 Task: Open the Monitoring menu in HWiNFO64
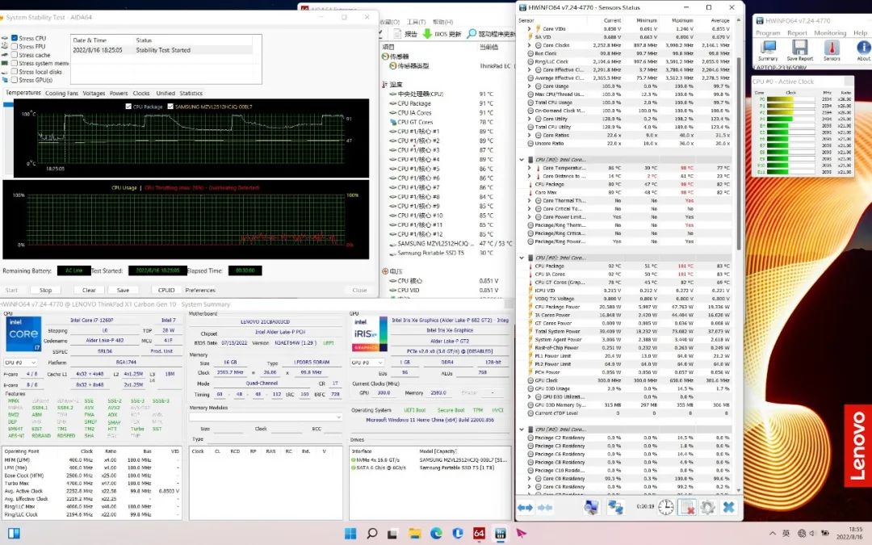point(830,33)
